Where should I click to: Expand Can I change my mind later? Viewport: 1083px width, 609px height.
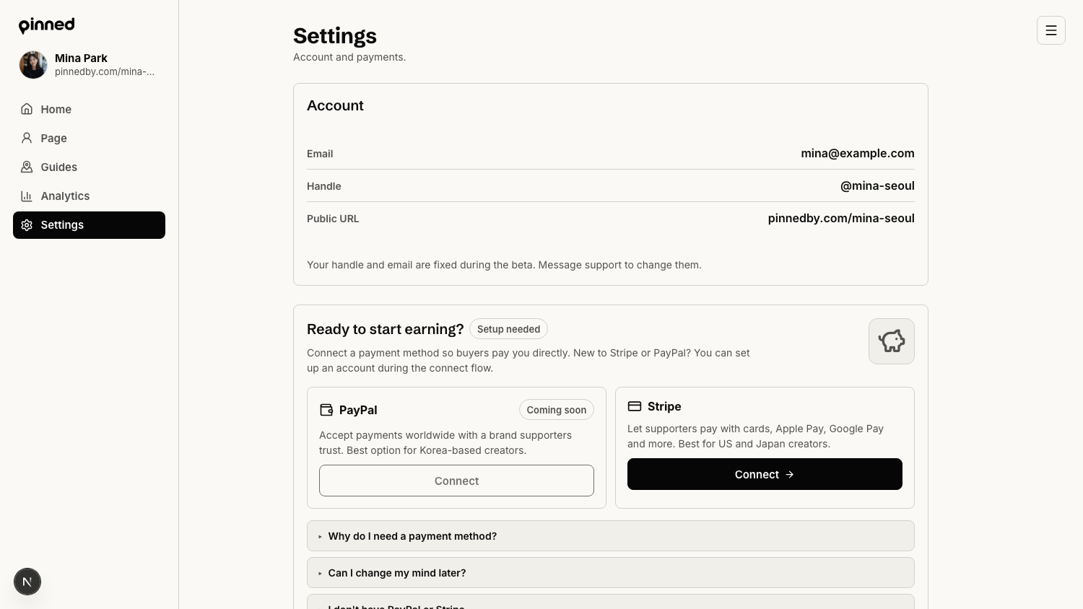(x=611, y=573)
